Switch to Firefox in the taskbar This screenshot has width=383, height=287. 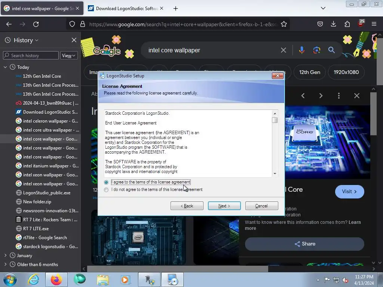56,280
